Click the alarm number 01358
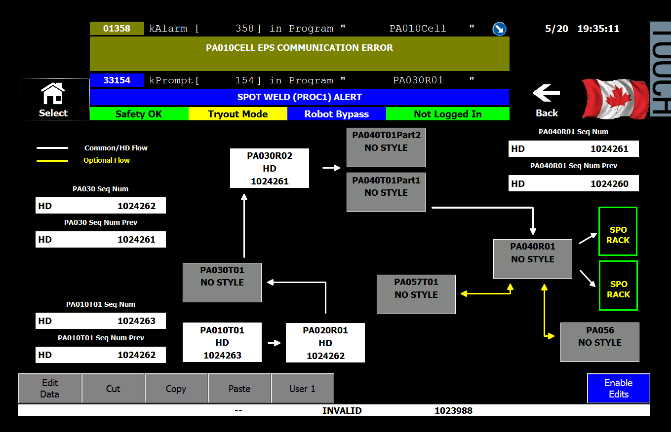This screenshot has height=432, width=671. pos(117,29)
